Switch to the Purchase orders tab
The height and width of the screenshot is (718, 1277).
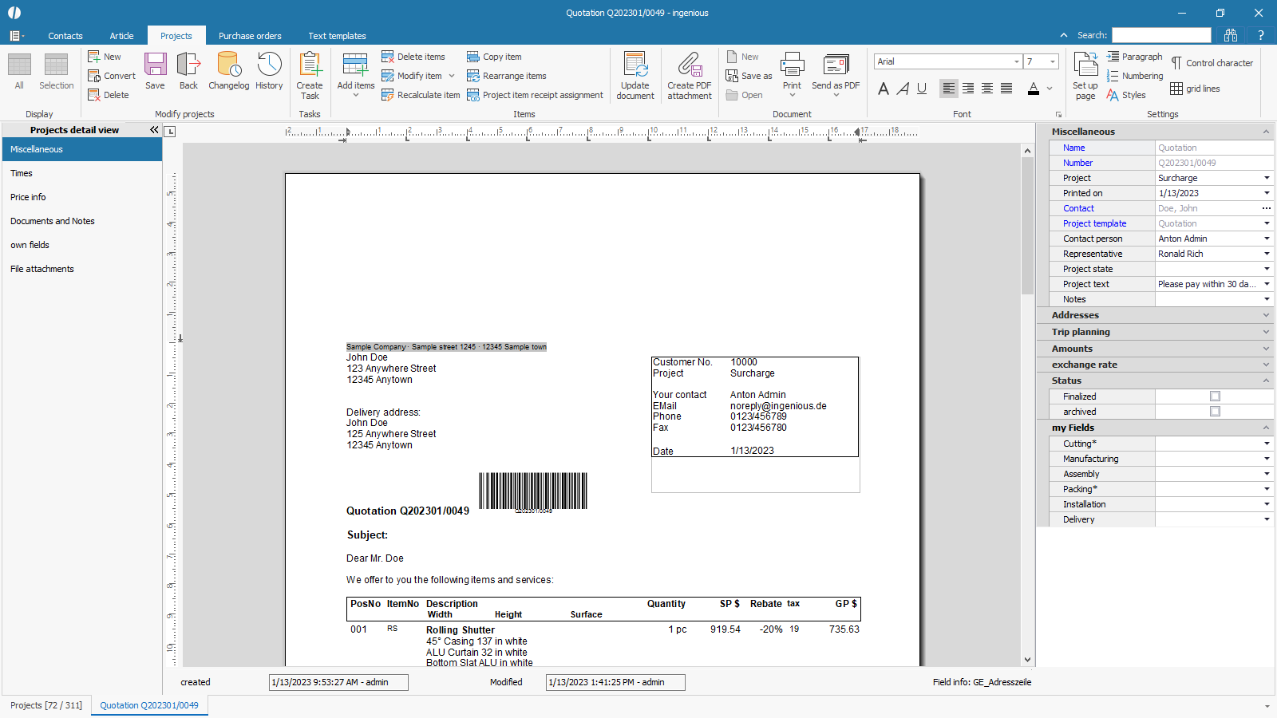(250, 36)
